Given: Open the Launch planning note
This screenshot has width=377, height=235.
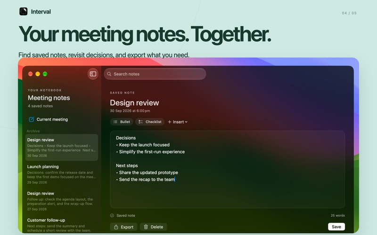Looking at the screenshot, I should pyautogui.click(x=62, y=174).
